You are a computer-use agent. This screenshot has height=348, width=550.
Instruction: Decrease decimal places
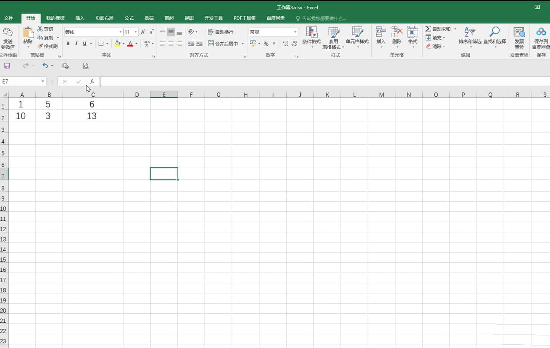[294, 44]
